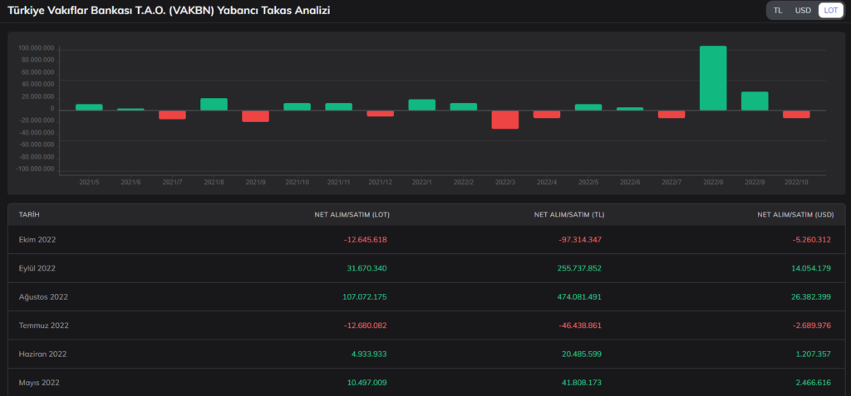Click the 2021/12 red bar
Viewport: 851px width, 396px height.
tap(380, 114)
